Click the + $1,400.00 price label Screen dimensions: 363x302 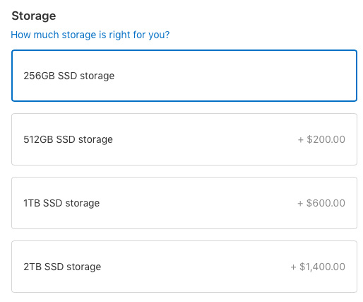click(318, 267)
